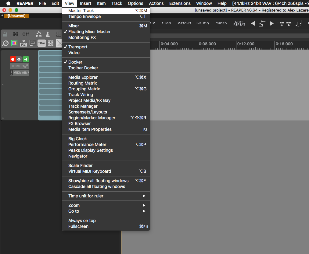Toggle Fullscreen menu item
The image size is (309, 254).
106,227
